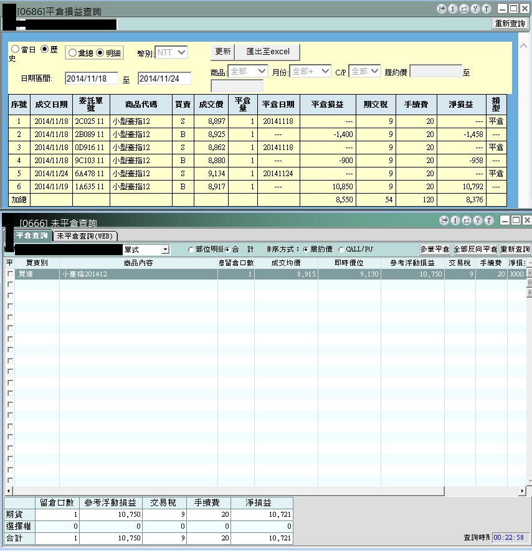Screen dimensions: 532x551
Task: Click the 商品內容 column header
Action: 138,263
